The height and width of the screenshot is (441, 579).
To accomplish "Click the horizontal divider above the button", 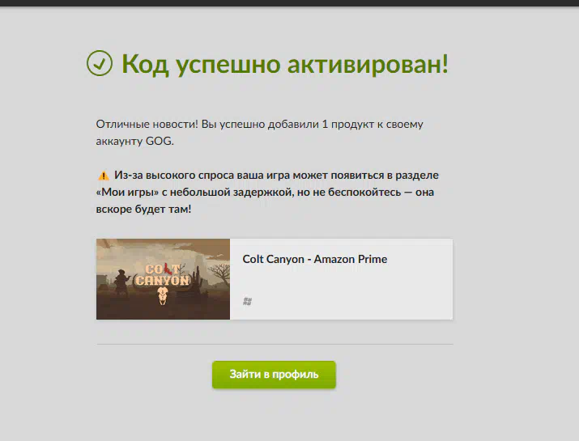I will tap(275, 344).
